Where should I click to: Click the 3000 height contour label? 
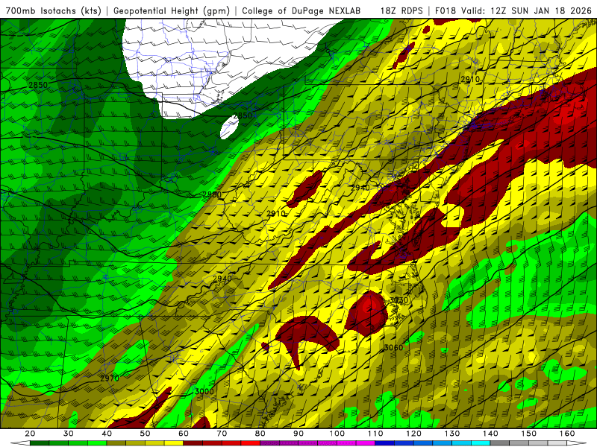204,391
